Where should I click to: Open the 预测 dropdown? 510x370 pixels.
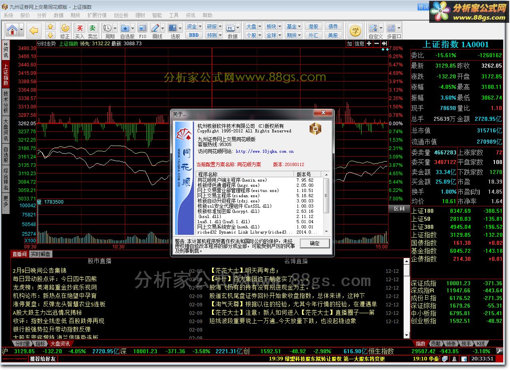tap(214, 35)
